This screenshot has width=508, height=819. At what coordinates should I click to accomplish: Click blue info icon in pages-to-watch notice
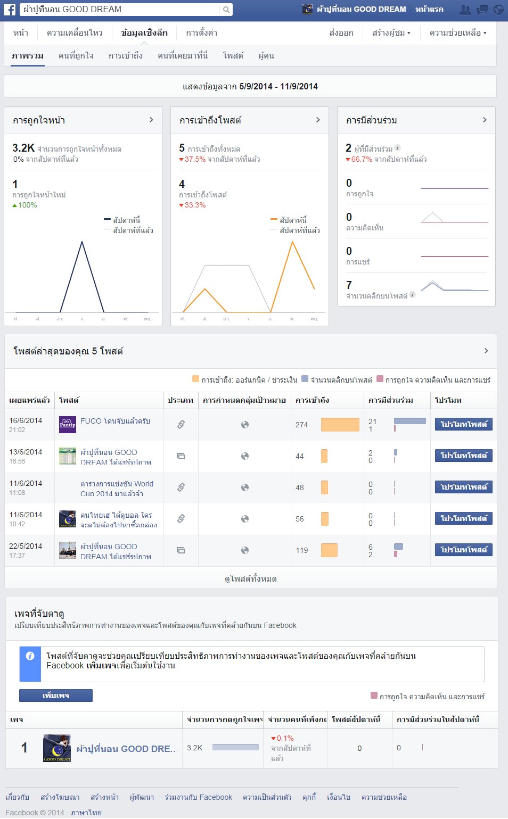coord(30,656)
